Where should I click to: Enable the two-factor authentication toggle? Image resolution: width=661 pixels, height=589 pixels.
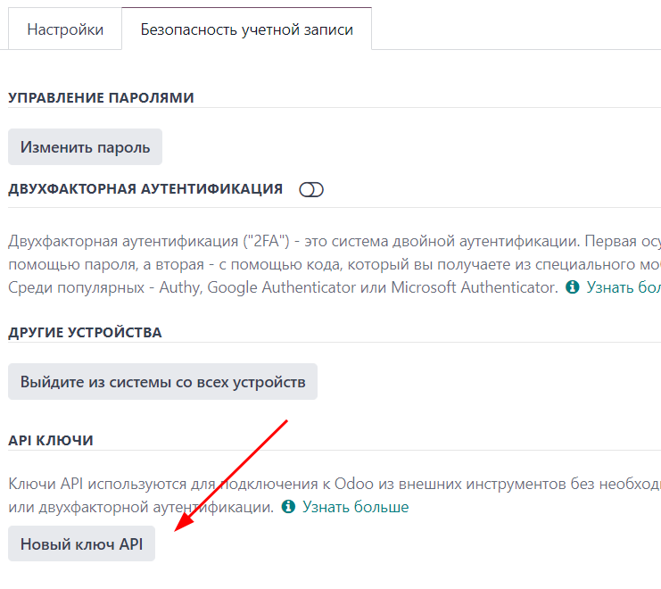point(311,189)
